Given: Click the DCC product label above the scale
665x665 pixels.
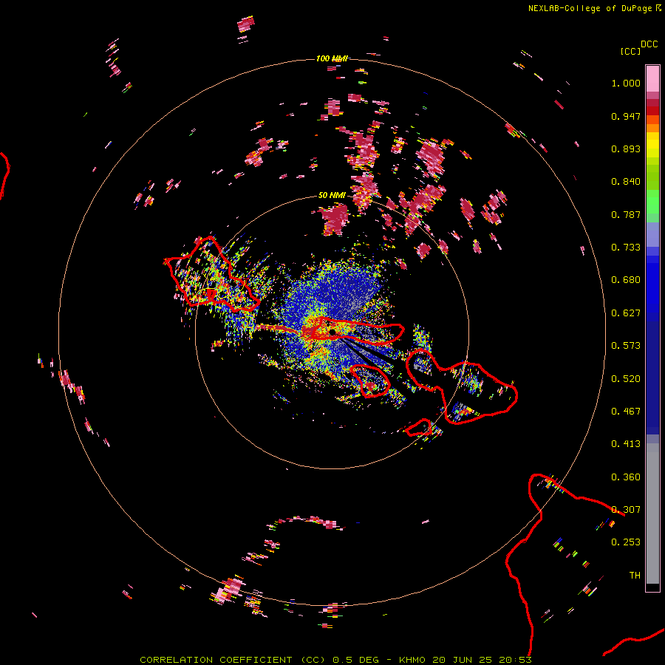Looking at the screenshot, I should coord(649,44).
